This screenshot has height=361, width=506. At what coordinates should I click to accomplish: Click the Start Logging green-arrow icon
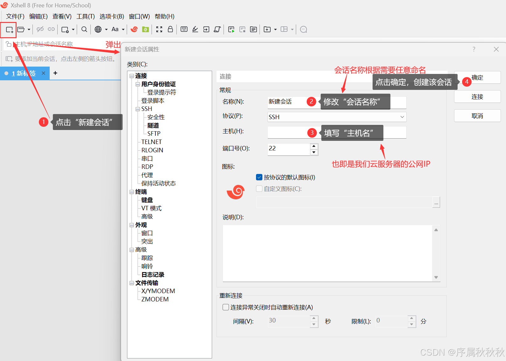pyautogui.click(x=232, y=30)
